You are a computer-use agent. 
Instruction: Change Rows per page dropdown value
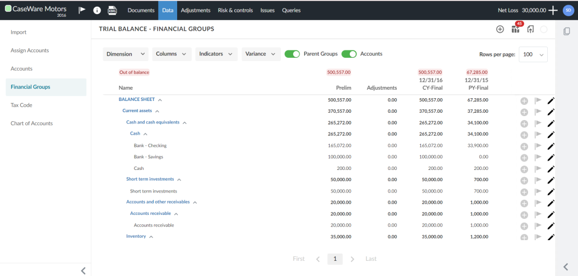pyautogui.click(x=533, y=54)
